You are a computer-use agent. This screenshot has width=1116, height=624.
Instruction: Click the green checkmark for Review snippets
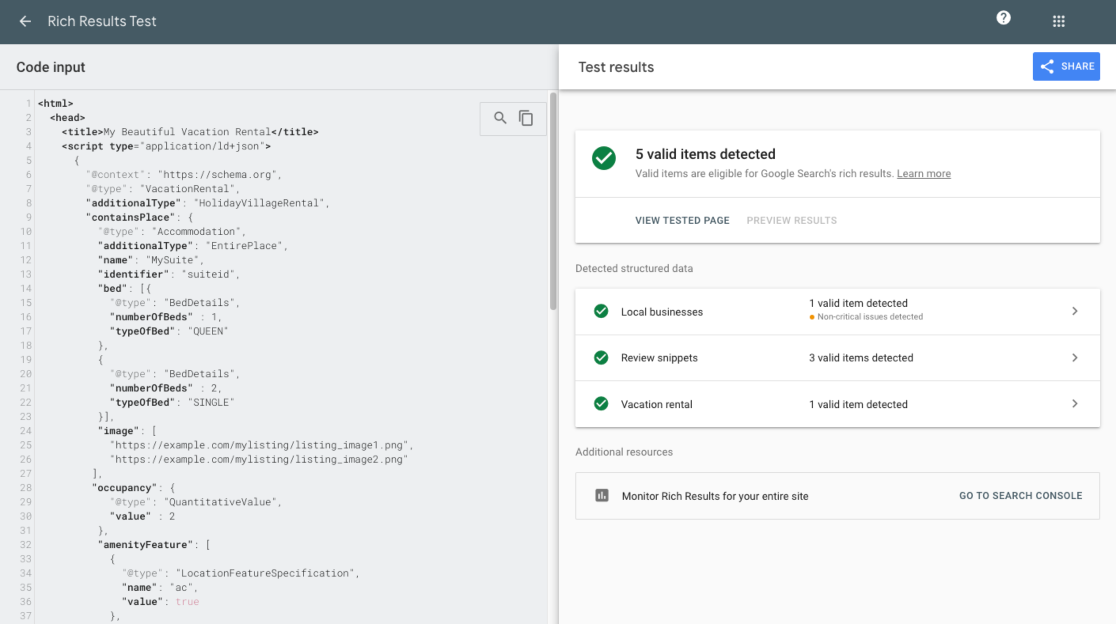tap(602, 357)
